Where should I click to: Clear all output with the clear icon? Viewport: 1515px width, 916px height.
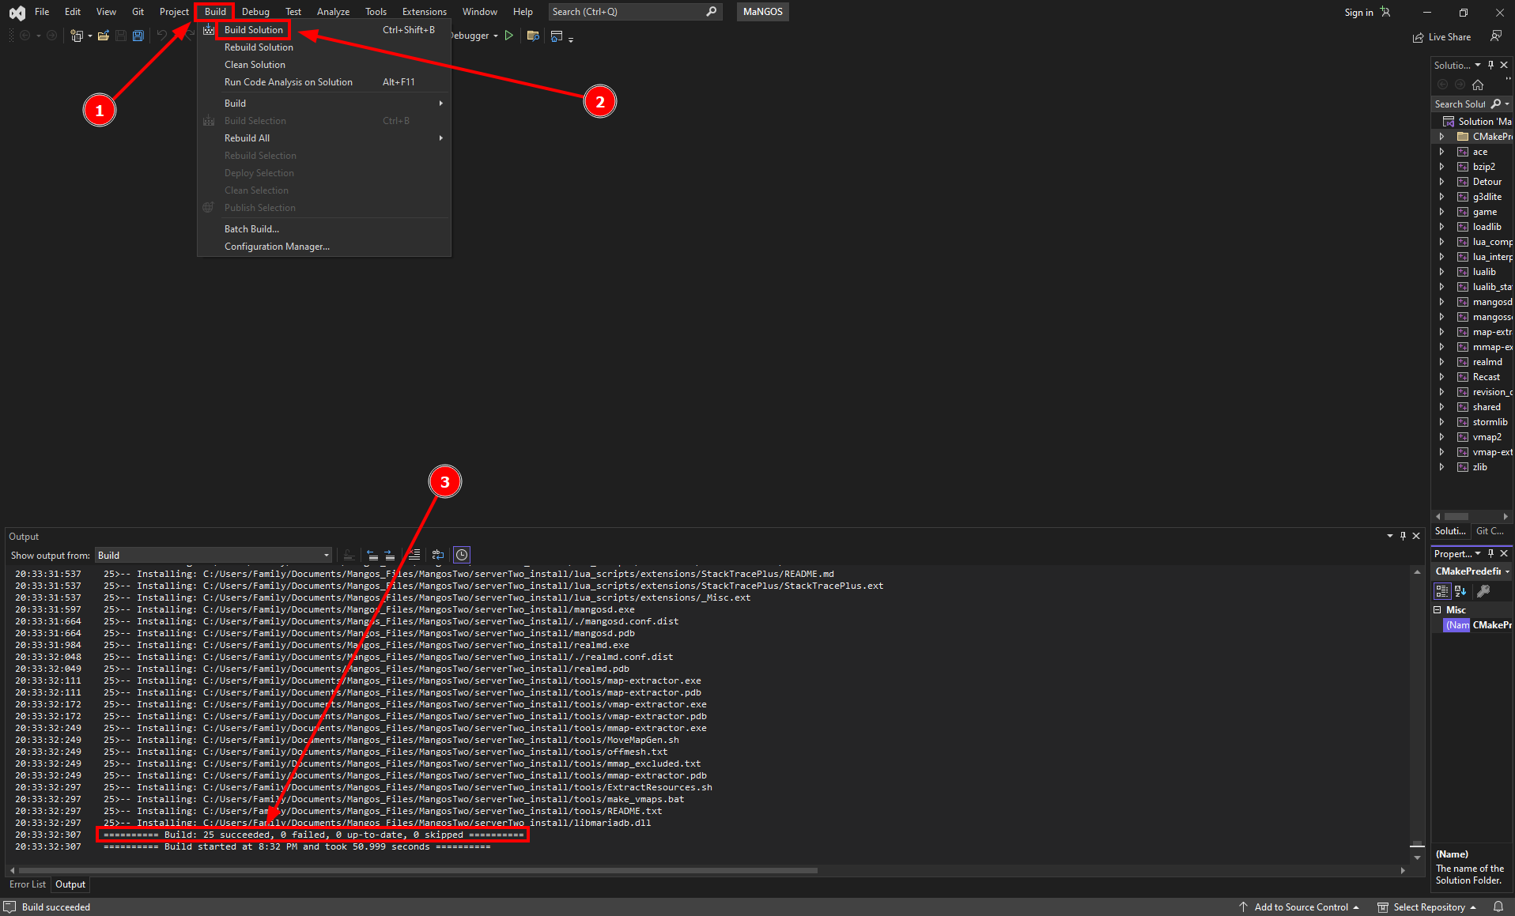(414, 555)
